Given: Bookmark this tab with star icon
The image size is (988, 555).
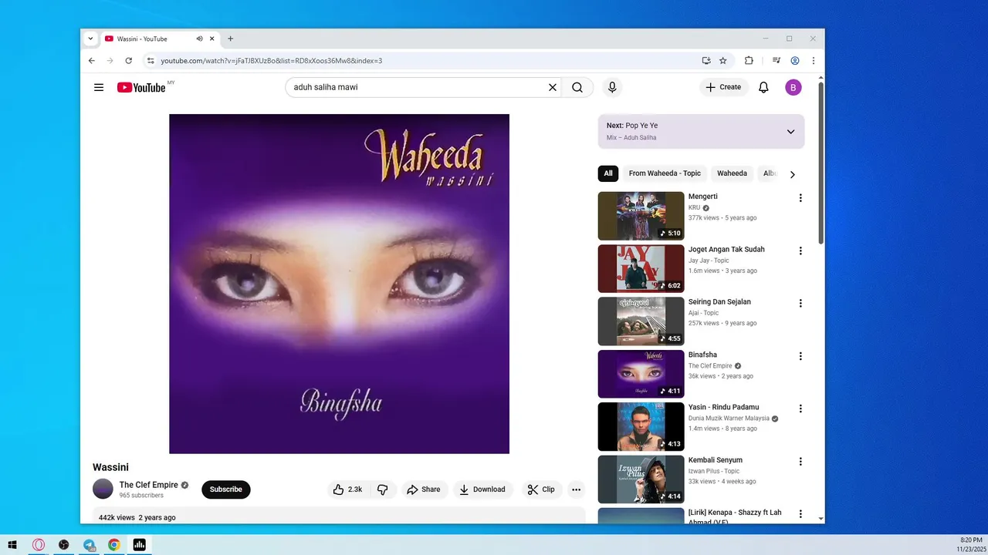Looking at the screenshot, I should coord(723,60).
